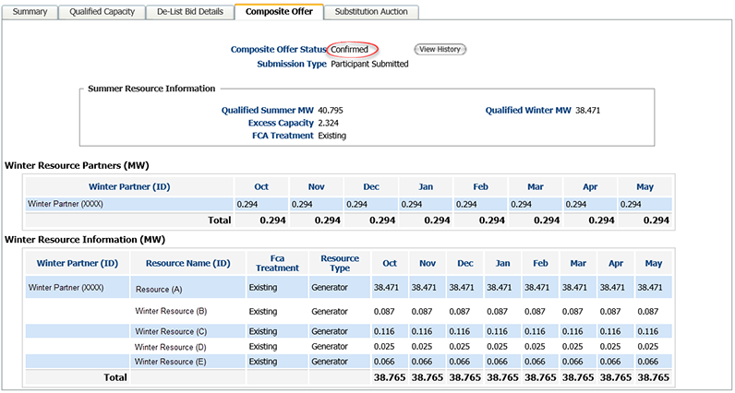The width and height of the screenshot is (735, 393).
Task: Click the Participant Submitted submission type
Action: [x=369, y=64]
